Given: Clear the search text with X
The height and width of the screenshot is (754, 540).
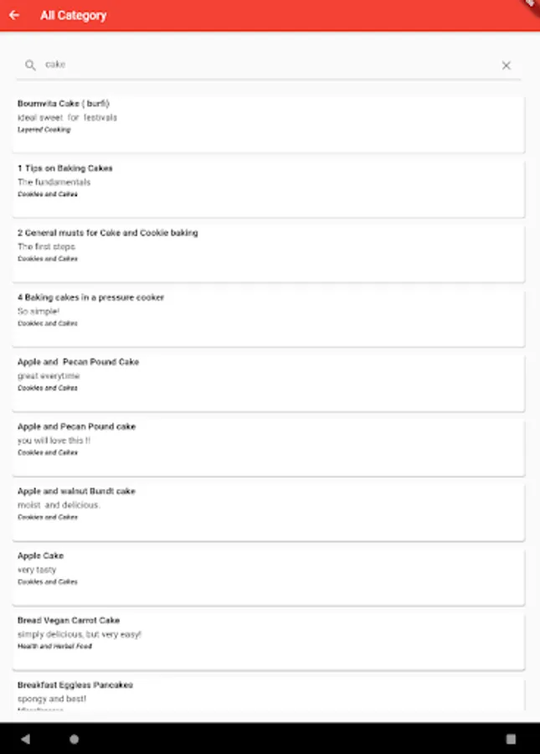Looking at the screenshot, I should click(x=506, y=65).
